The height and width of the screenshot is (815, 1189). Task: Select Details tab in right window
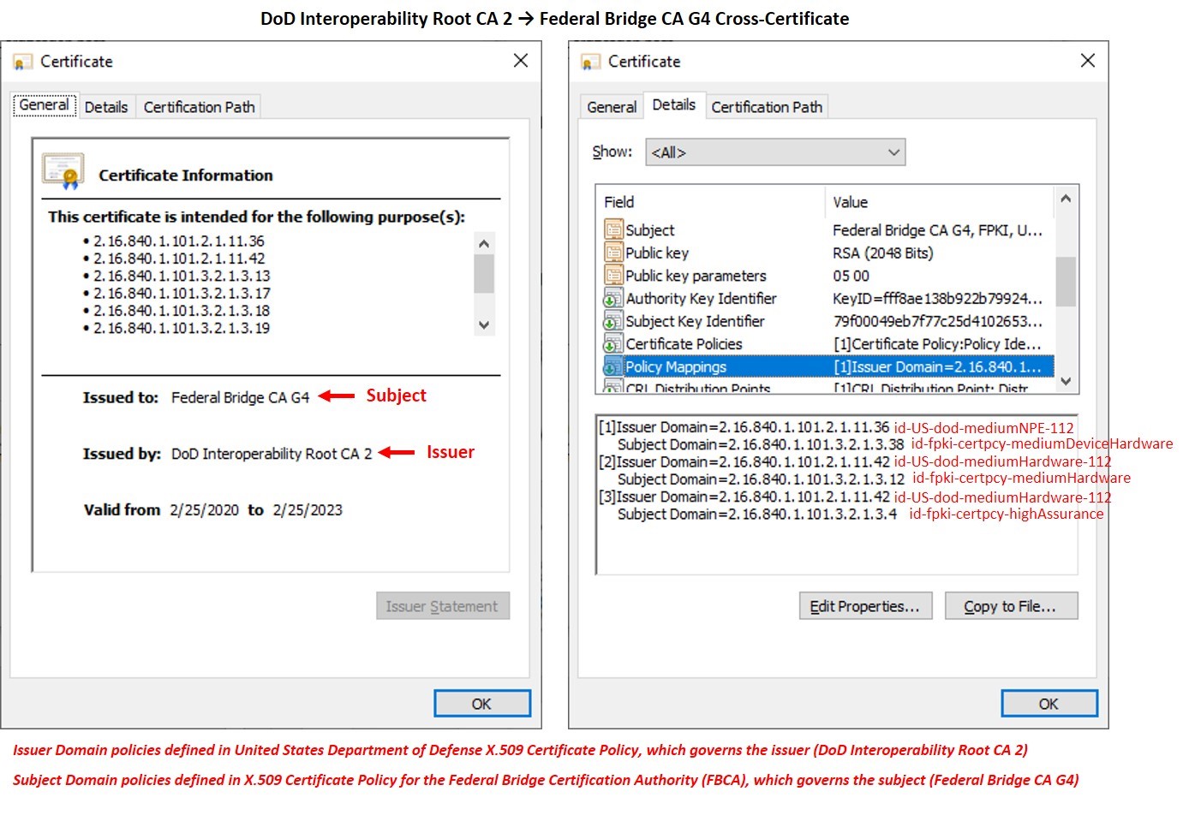pyautogui.click(x=674, y=104)
